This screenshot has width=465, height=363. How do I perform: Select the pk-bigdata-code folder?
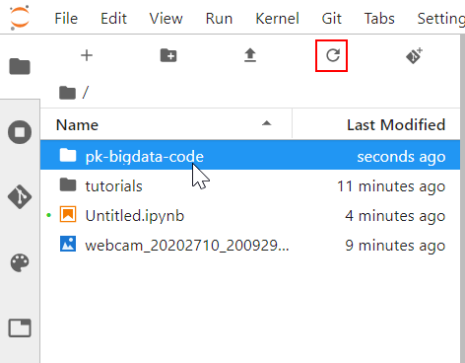tap(250, 156)
